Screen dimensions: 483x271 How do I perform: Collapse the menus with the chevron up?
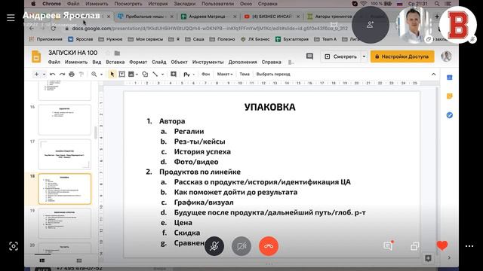[433, 75]
